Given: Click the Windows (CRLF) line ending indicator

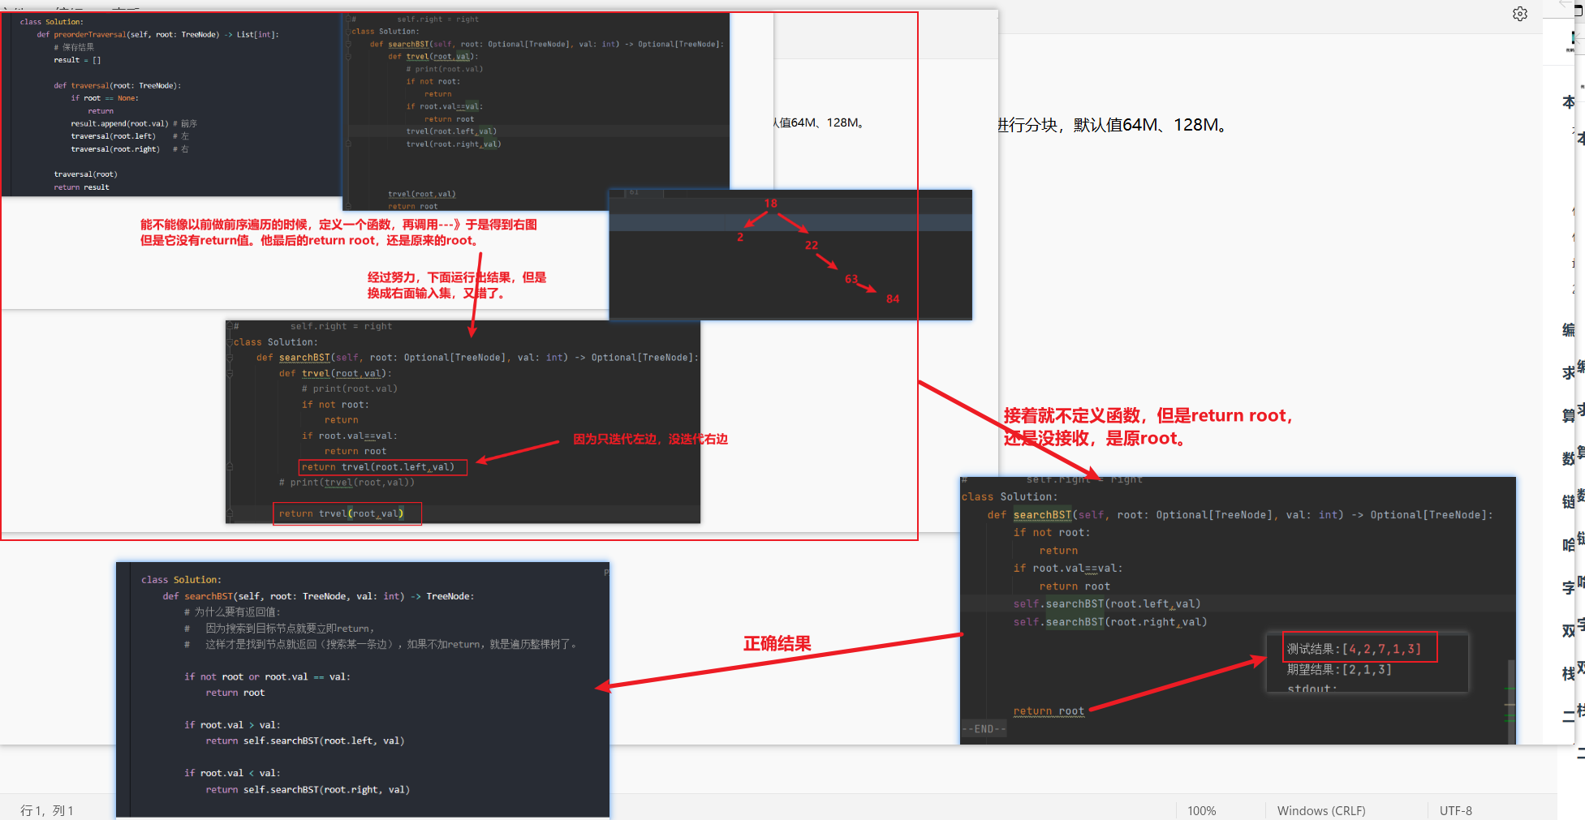Looking at the screenshot, I should click(1321, 810).
